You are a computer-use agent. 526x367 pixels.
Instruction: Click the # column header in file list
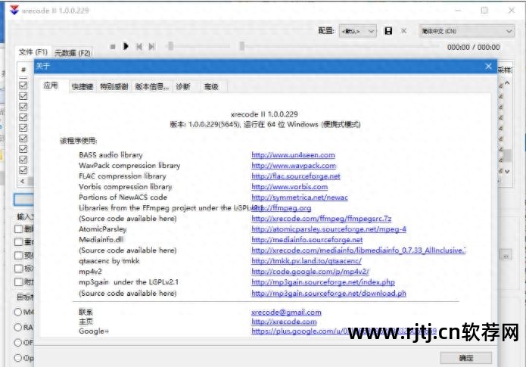tap(23, 70)
